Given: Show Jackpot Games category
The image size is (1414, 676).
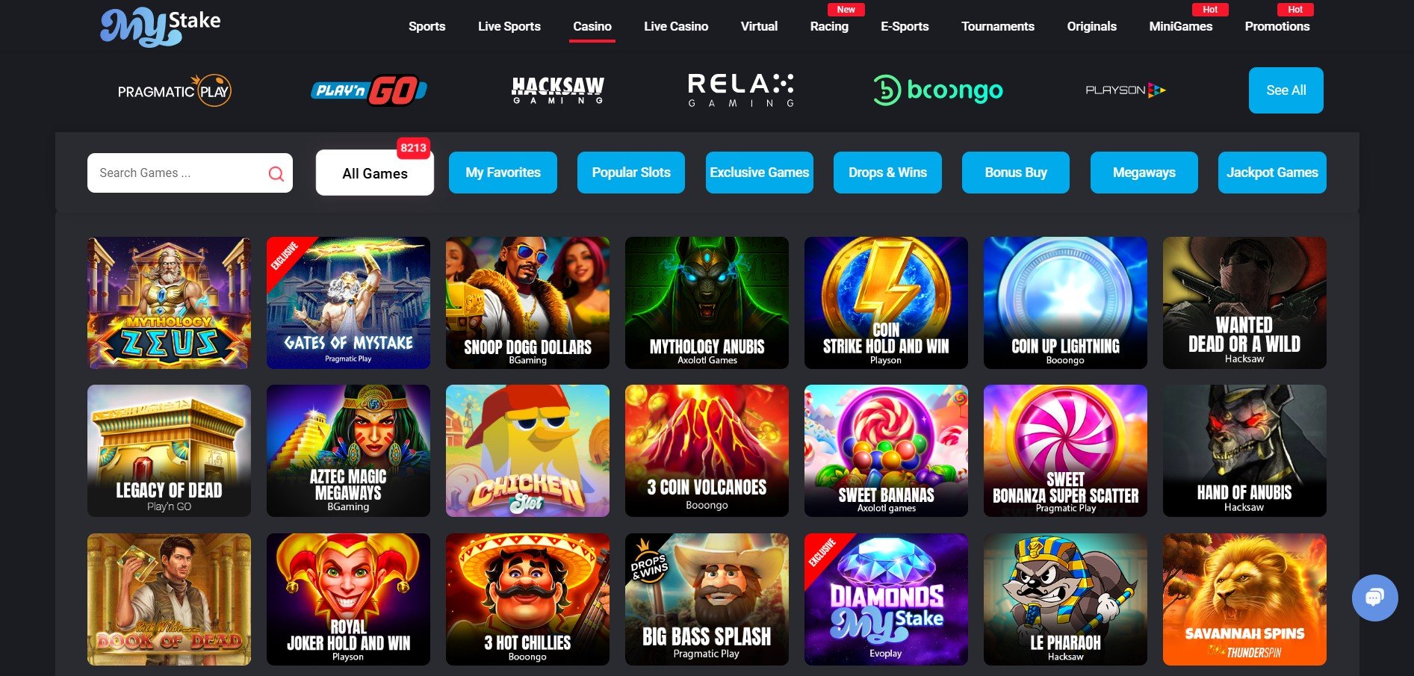Looking at the screenshot, I should pyautogui.click(x=1272, y=173).
